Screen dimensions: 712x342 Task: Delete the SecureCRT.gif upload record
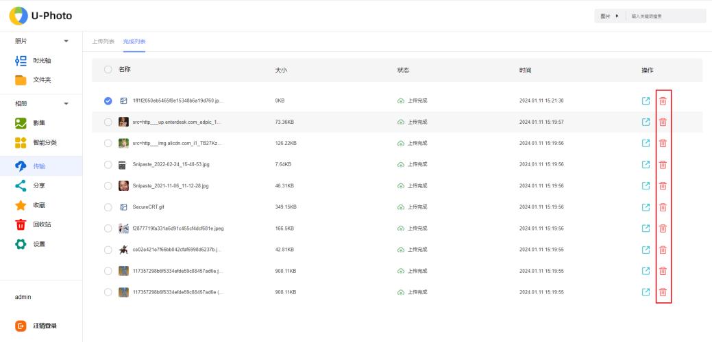[663, 207]
